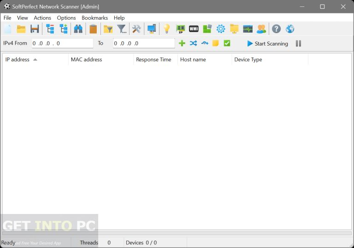Open the WMI query settings icon
Screen dimensions: 354x248
point(194,29)
